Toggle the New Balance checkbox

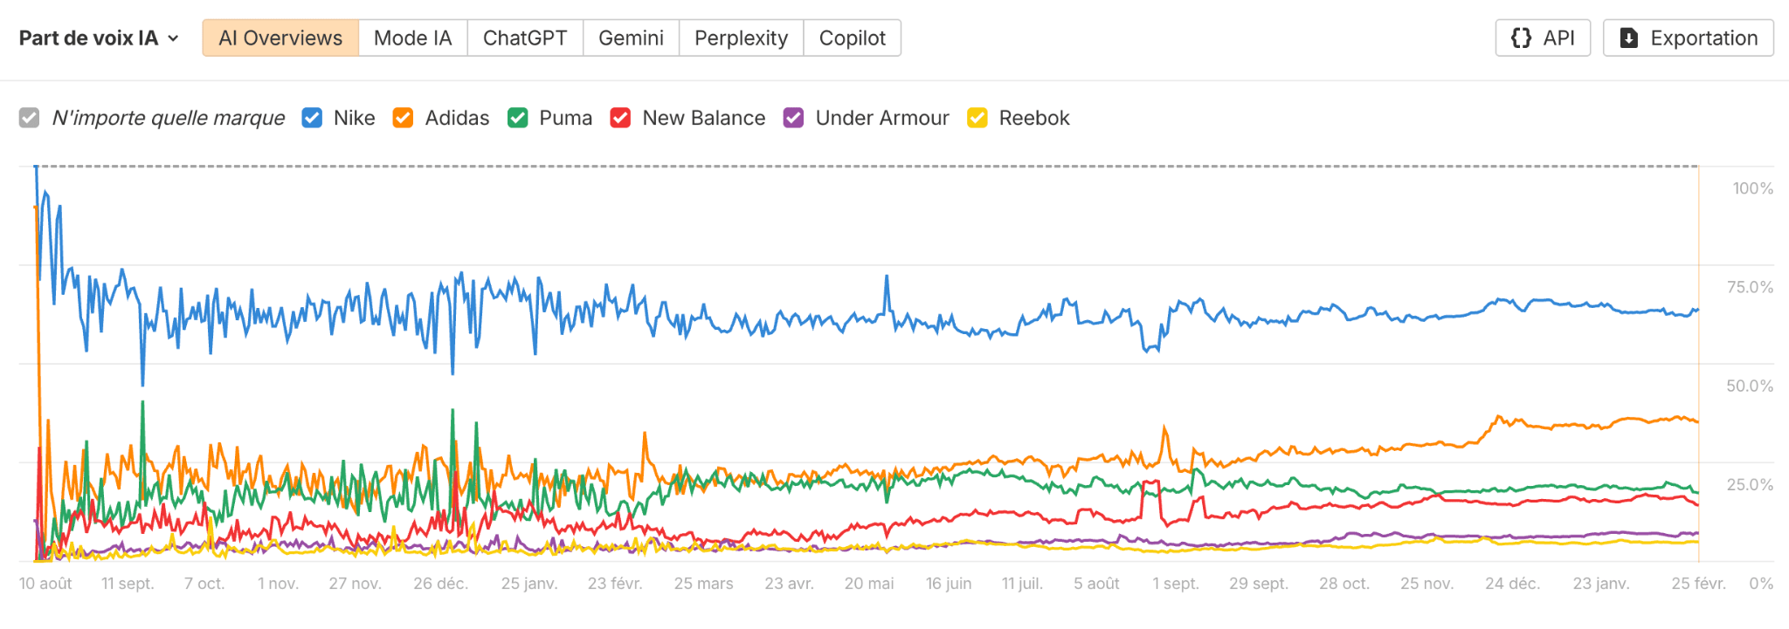pos(620,118)
